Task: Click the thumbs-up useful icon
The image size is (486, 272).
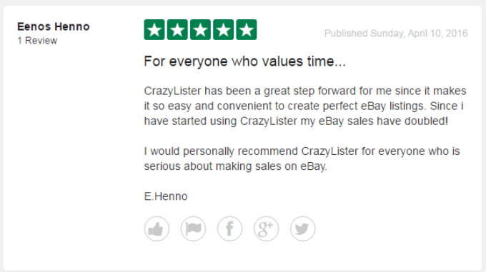Action: [157, 228]
